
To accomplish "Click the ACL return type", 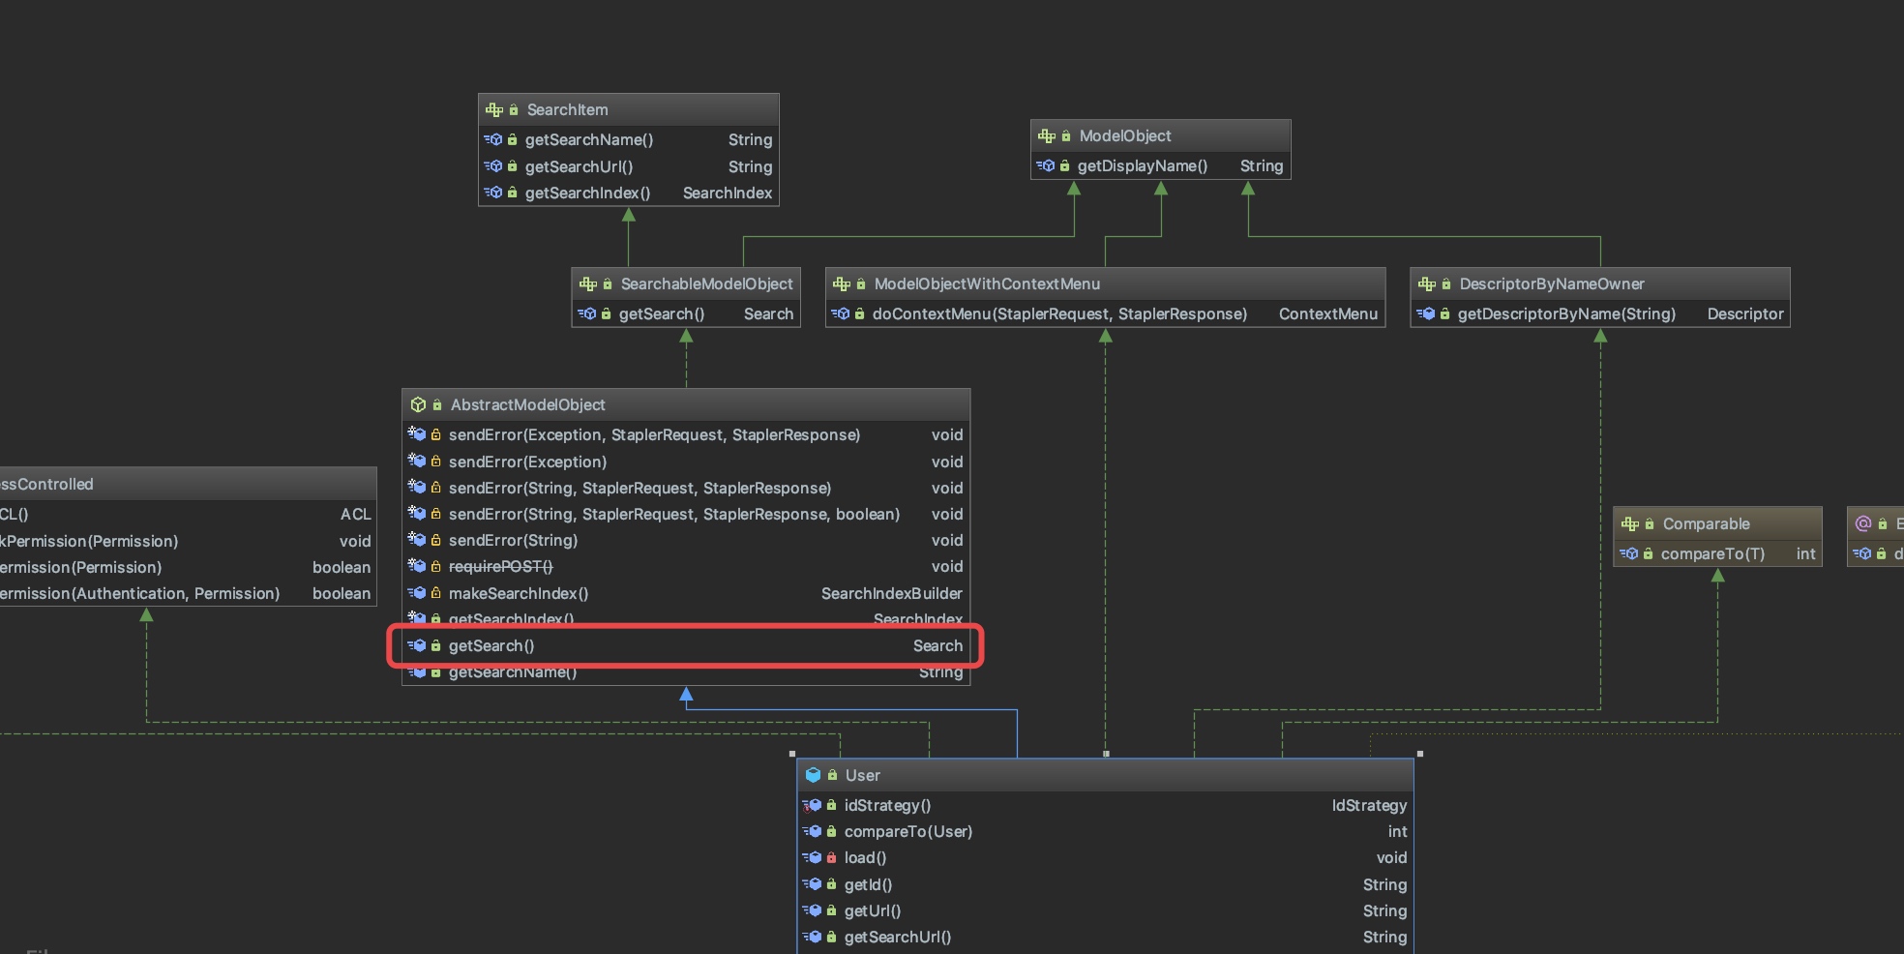I will (x=355, y=514).
